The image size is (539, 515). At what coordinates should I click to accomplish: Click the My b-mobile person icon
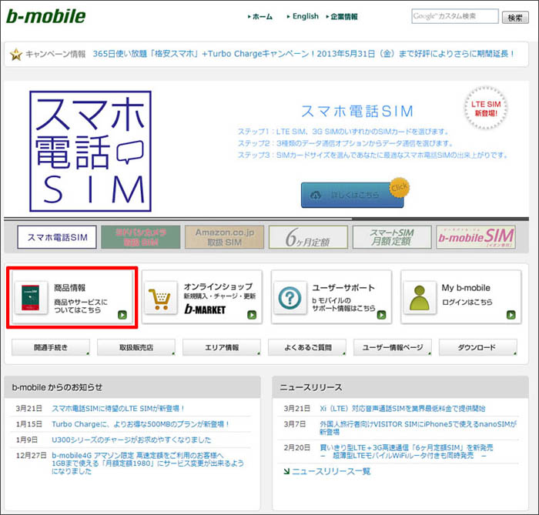420,297
